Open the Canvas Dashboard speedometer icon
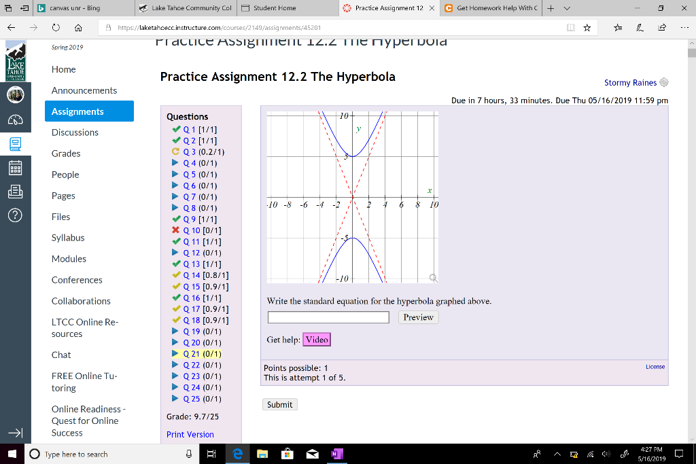Screen dimensions: 696x464 click(15, 120)
